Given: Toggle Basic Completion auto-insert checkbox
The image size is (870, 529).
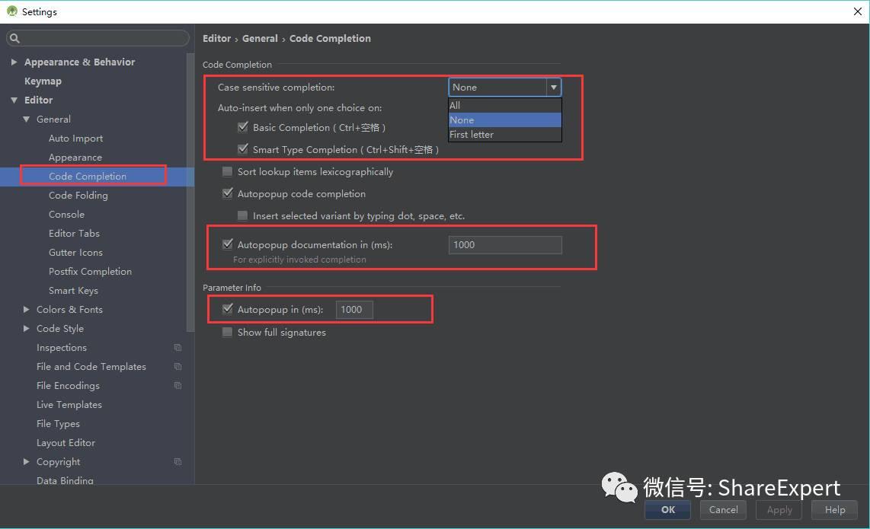Looking at the screenshot, I should tap(242, 128).
